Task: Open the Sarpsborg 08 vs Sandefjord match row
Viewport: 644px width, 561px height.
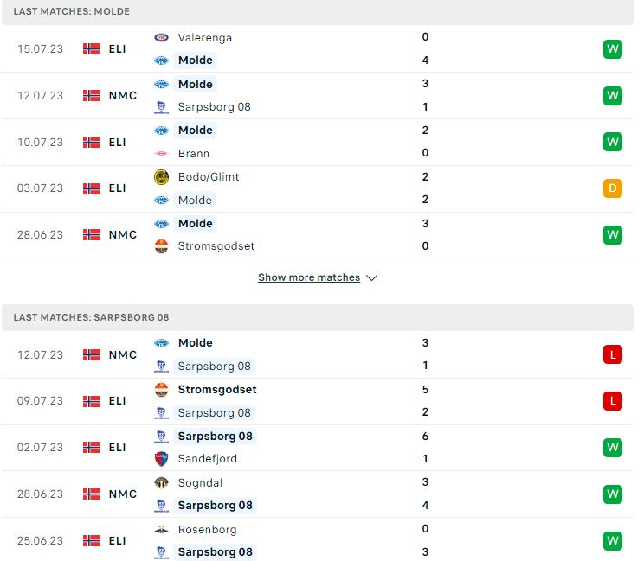Action: [x=318, y=448]
